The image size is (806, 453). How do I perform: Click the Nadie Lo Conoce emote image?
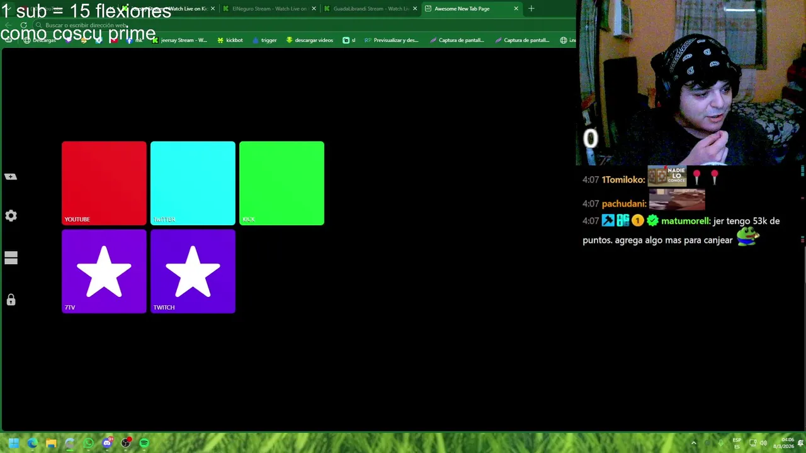(667, 176)
